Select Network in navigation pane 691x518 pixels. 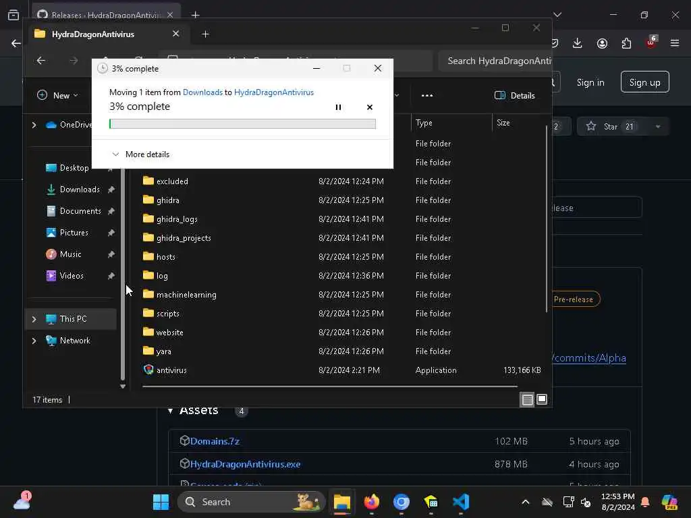point(68,341)
